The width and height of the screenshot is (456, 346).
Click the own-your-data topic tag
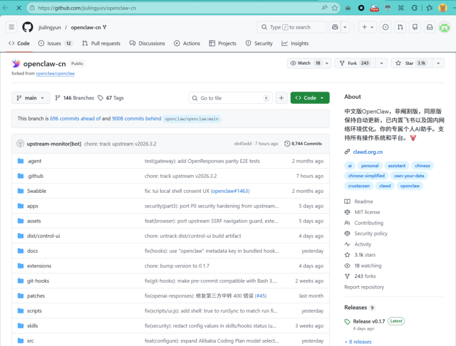pyautogui.click(x=409, y=176)
